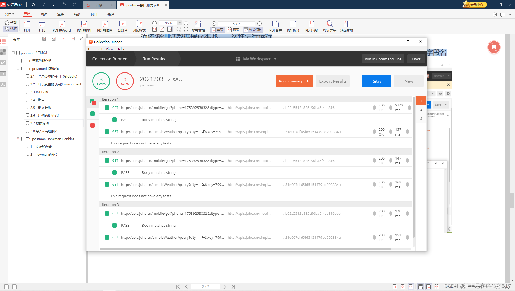Viewport: 515px width, 291px height.
Task: Click Run In Command Line button
Action: click(x=383, y=59)
